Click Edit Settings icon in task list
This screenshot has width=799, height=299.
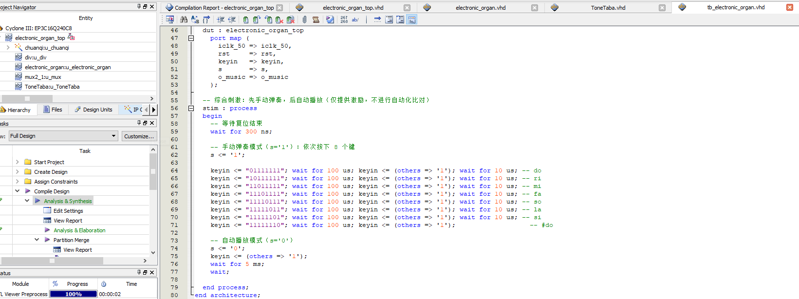click(47, 211)
